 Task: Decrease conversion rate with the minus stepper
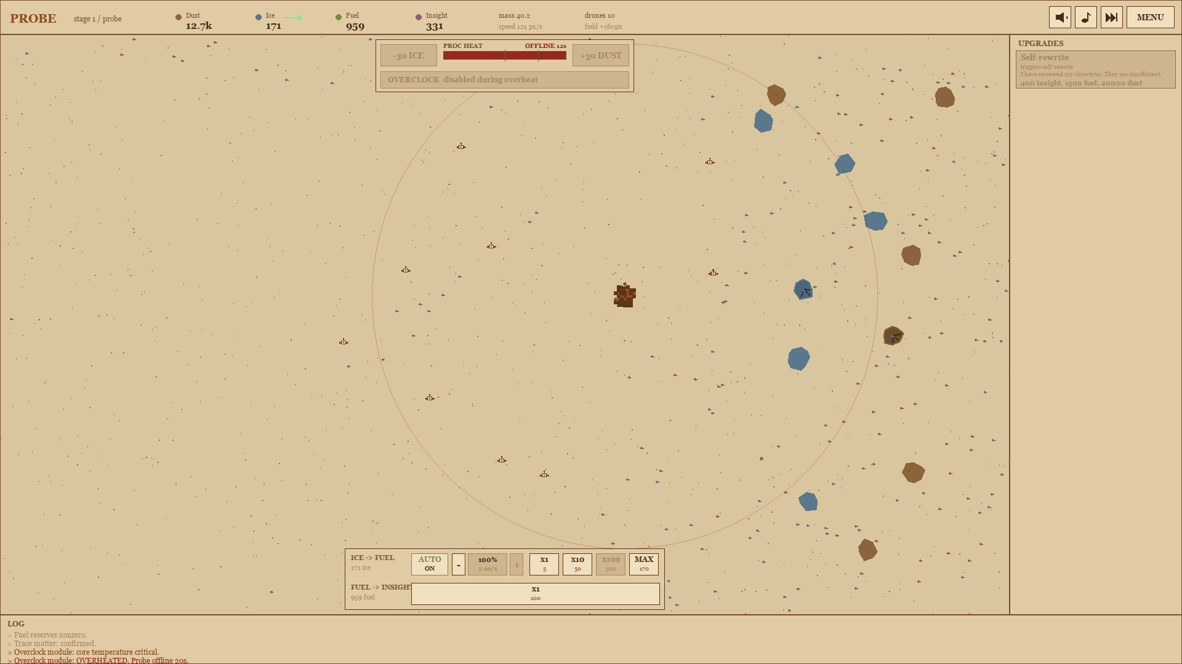coord(458,564)
